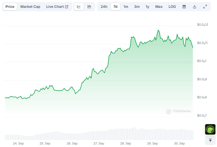
Task: Set the range to Max
Action: 159,7
